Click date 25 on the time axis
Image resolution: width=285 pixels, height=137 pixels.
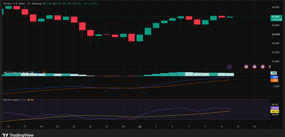click(x=91, y=127)
